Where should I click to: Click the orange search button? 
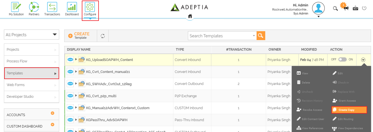click(x=261, y=36)
